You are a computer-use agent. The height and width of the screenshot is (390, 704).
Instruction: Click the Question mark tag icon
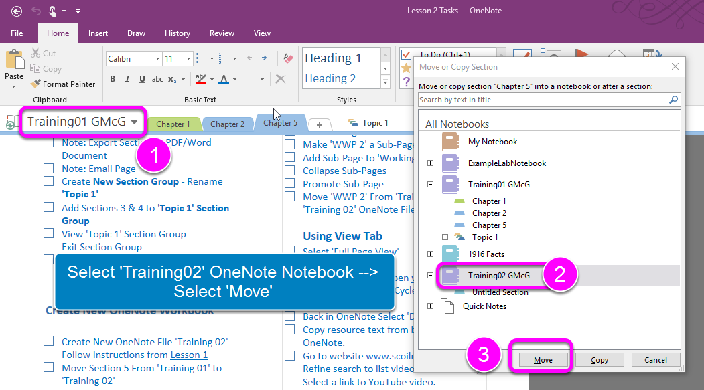[x=407, y=81]
